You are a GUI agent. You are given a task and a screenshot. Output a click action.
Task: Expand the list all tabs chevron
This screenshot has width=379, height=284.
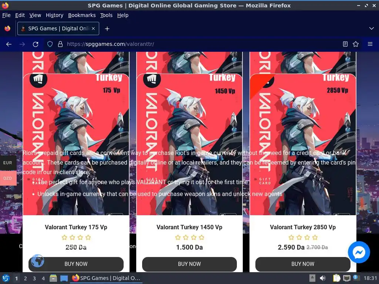pos(372,28)
